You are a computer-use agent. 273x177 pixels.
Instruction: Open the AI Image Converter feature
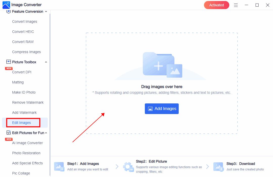pyautogui.click(x=28, y=143)
